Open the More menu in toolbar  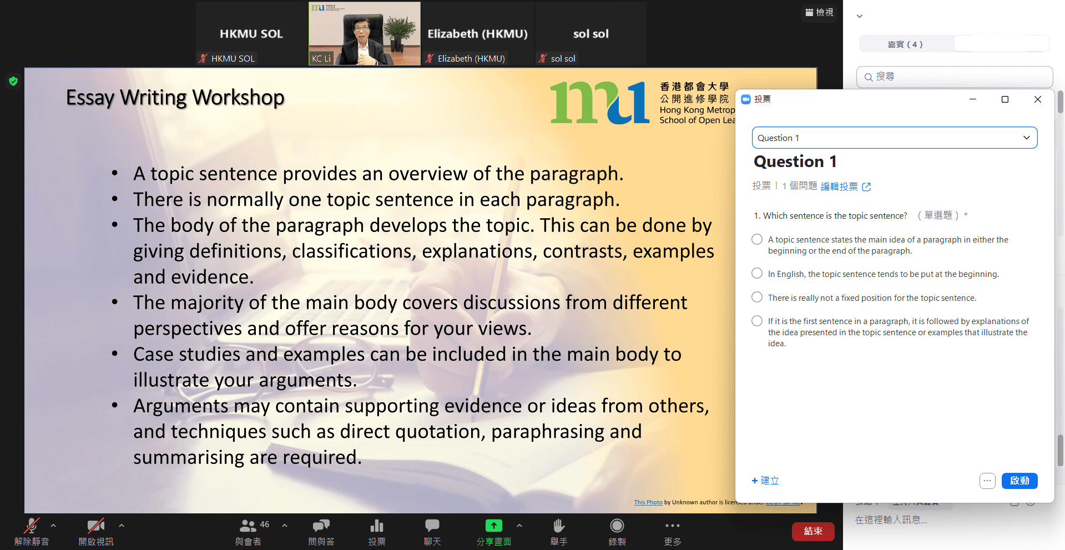tap(672, 526)
